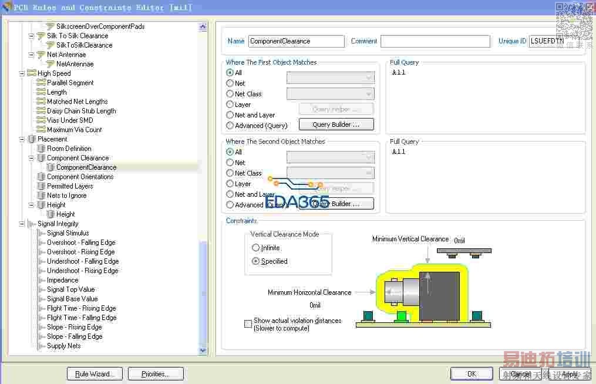Select Layer radio for second object

pyautogui.click(x=230, y=184)
